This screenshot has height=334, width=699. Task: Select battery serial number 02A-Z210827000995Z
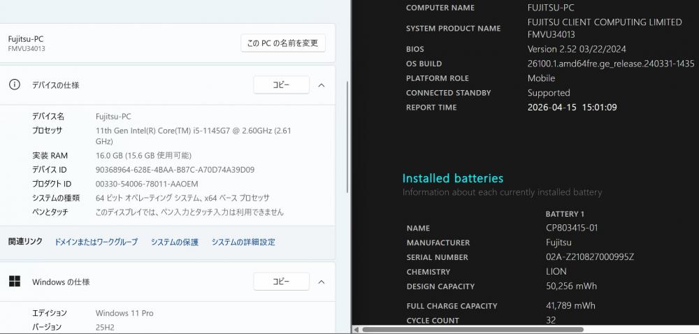(590, 257)
